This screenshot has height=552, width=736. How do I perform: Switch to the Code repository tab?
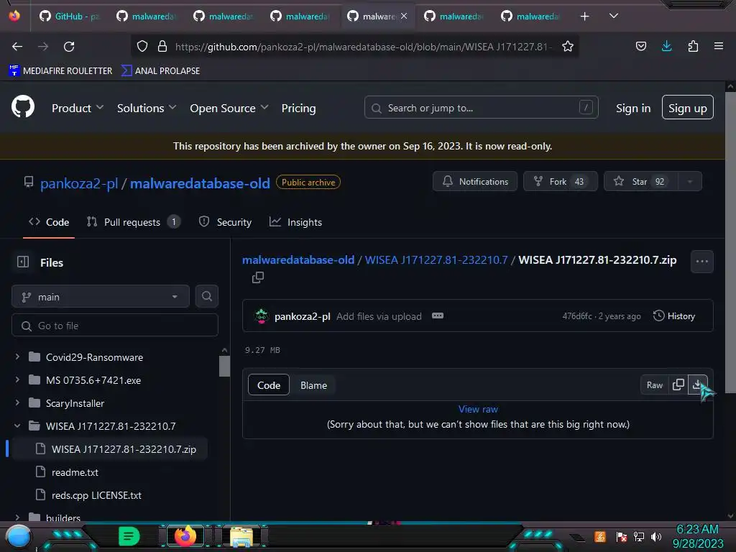(x=49, y=222)
